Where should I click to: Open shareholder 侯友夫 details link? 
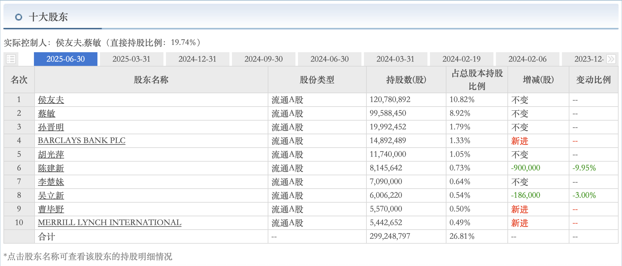coord(51,100)
